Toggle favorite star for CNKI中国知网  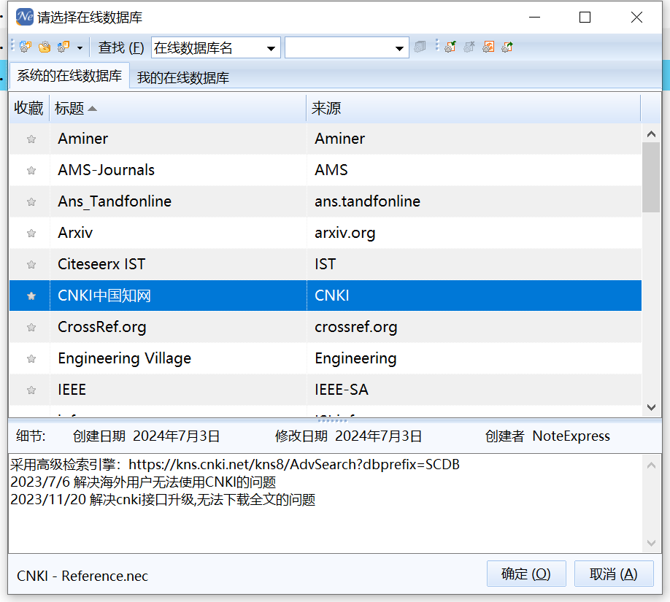(31, 296)
